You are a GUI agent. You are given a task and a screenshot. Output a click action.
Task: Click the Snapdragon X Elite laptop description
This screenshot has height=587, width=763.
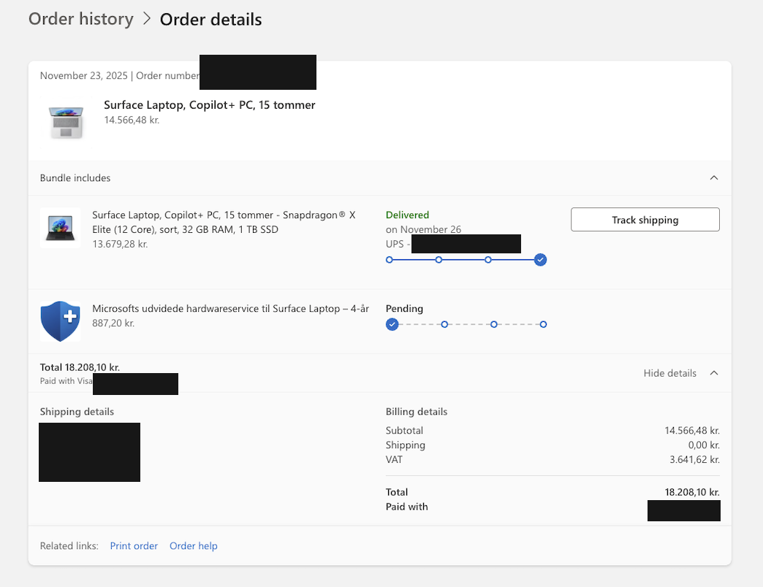pos(224,222)
